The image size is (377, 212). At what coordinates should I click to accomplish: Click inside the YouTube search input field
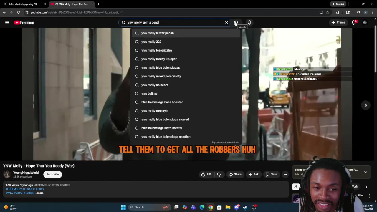pyautogui.click(x=174, y=23)
